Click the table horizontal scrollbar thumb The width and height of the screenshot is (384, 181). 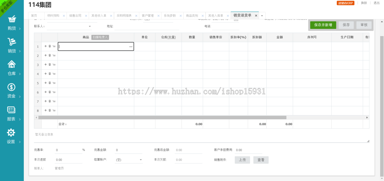(162, 117)
